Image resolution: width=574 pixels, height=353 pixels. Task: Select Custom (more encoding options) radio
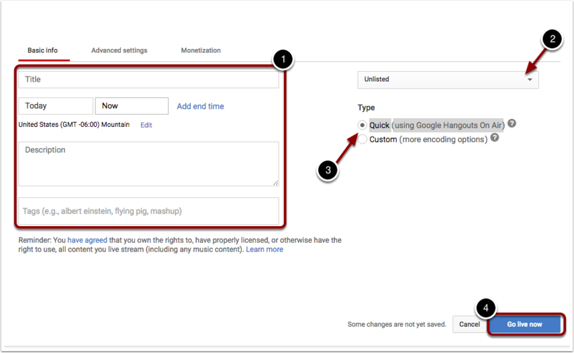coord(362,140)
